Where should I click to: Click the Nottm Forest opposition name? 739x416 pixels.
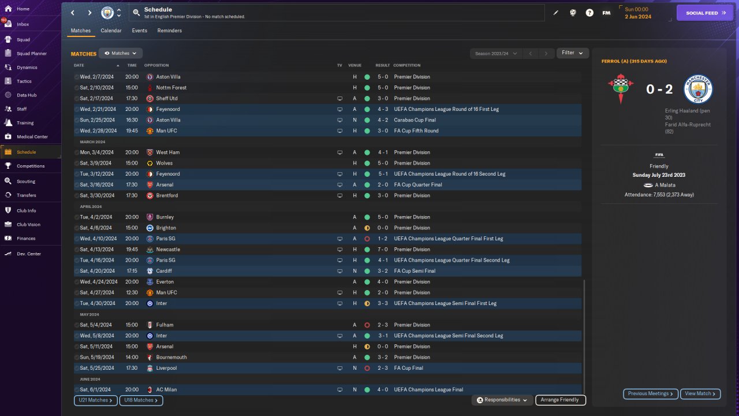pyautogui.click(x=171, y=88)
